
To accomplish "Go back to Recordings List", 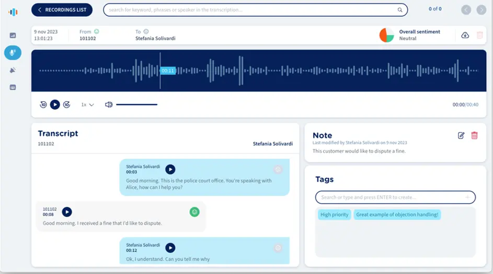I will (x=62, y=10).
